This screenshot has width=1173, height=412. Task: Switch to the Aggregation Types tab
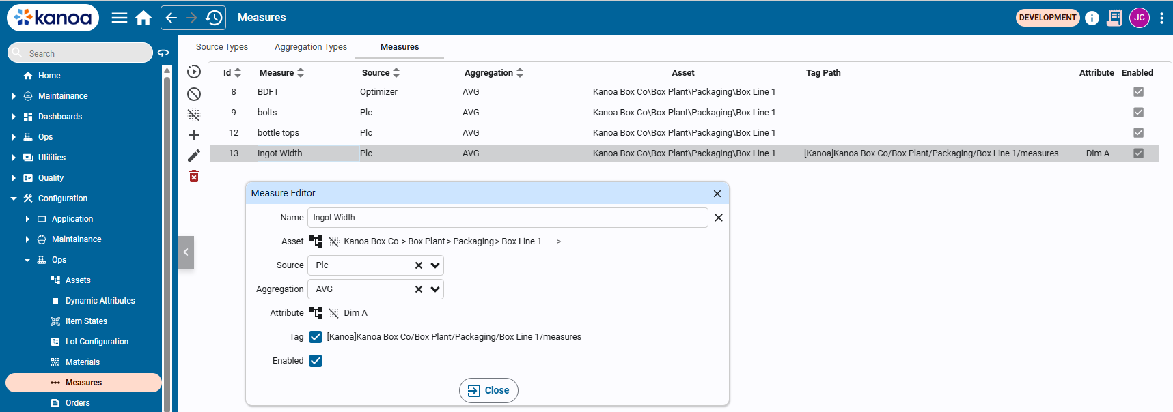311,47
